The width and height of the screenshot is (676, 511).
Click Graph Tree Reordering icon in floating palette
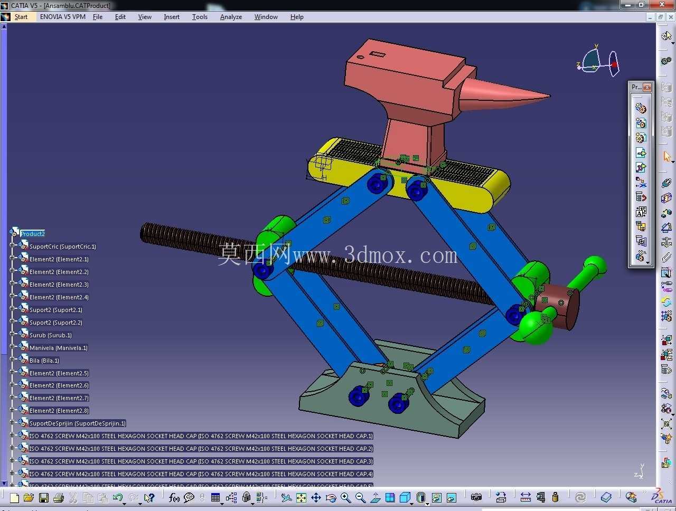coord(641,197)
